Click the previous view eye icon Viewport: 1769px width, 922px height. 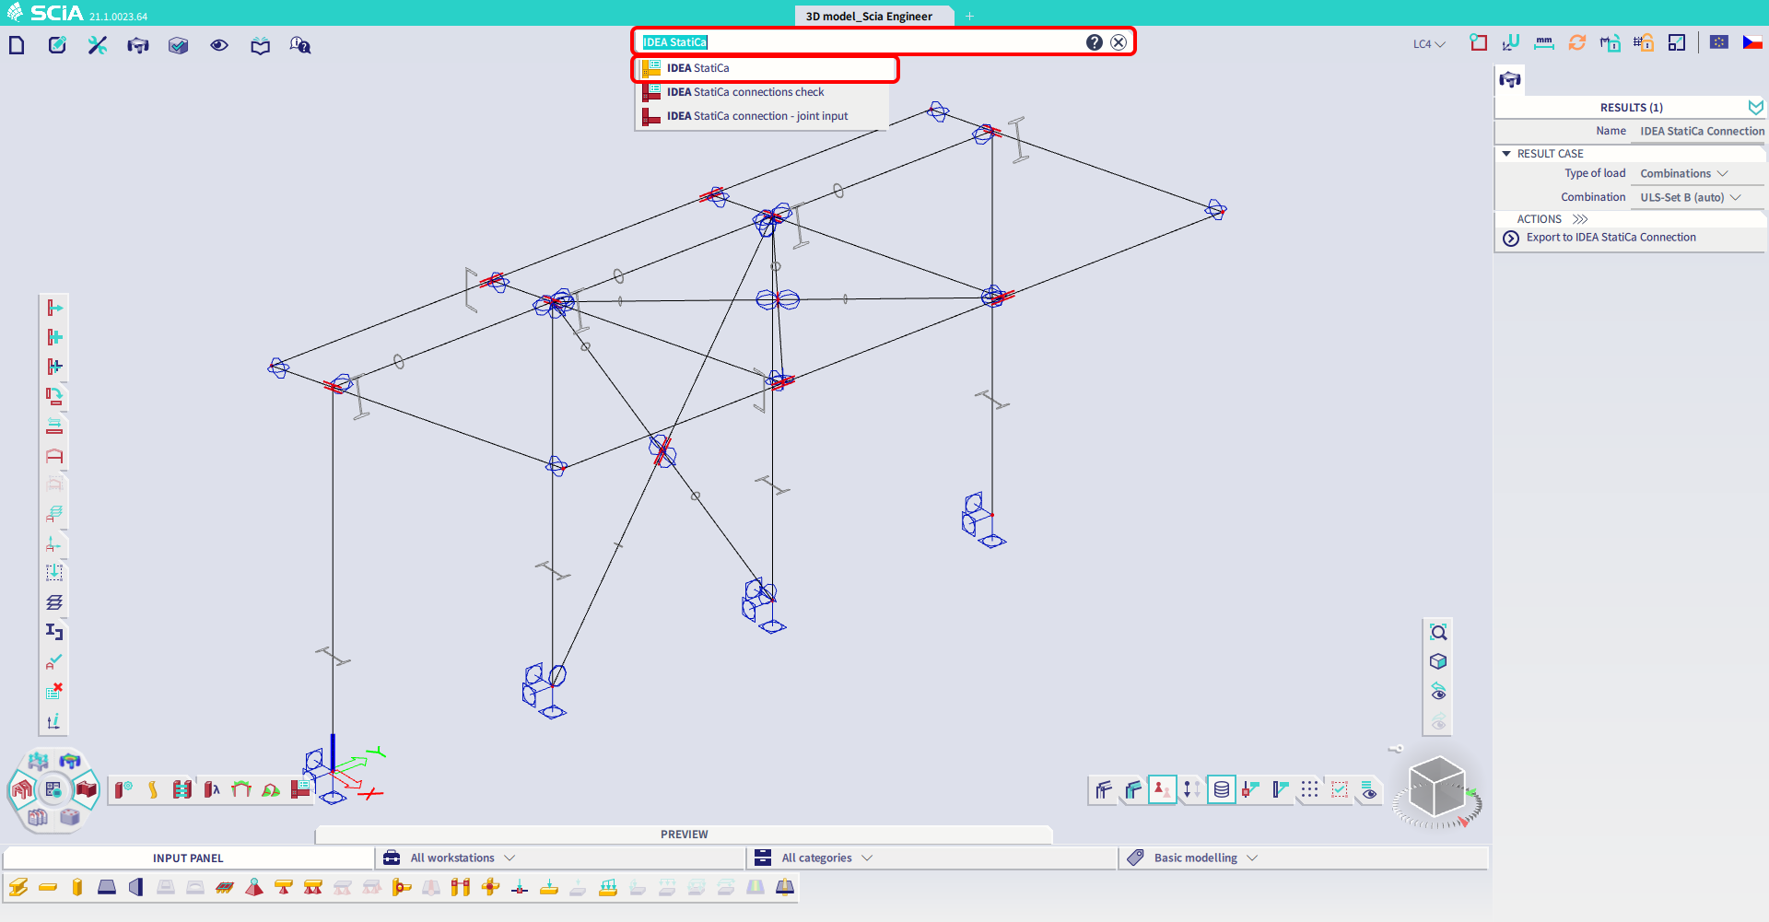tap(1438, 691)
